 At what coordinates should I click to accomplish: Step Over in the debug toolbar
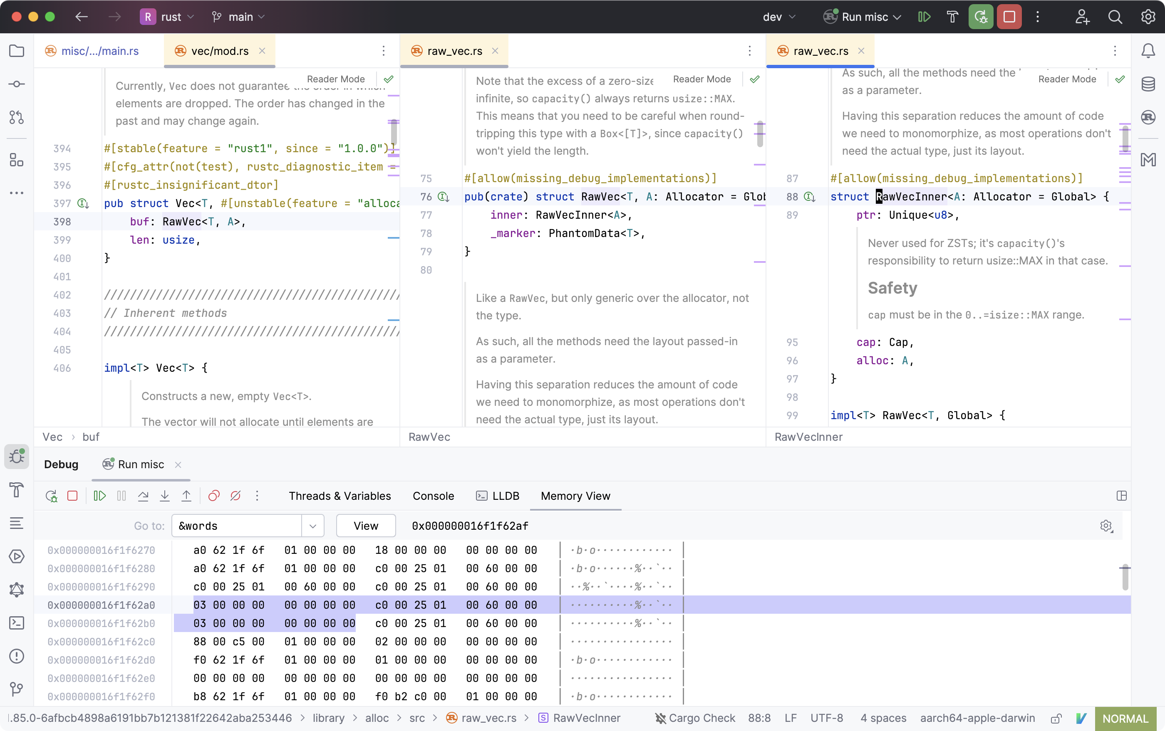click(x=143, y=496)
